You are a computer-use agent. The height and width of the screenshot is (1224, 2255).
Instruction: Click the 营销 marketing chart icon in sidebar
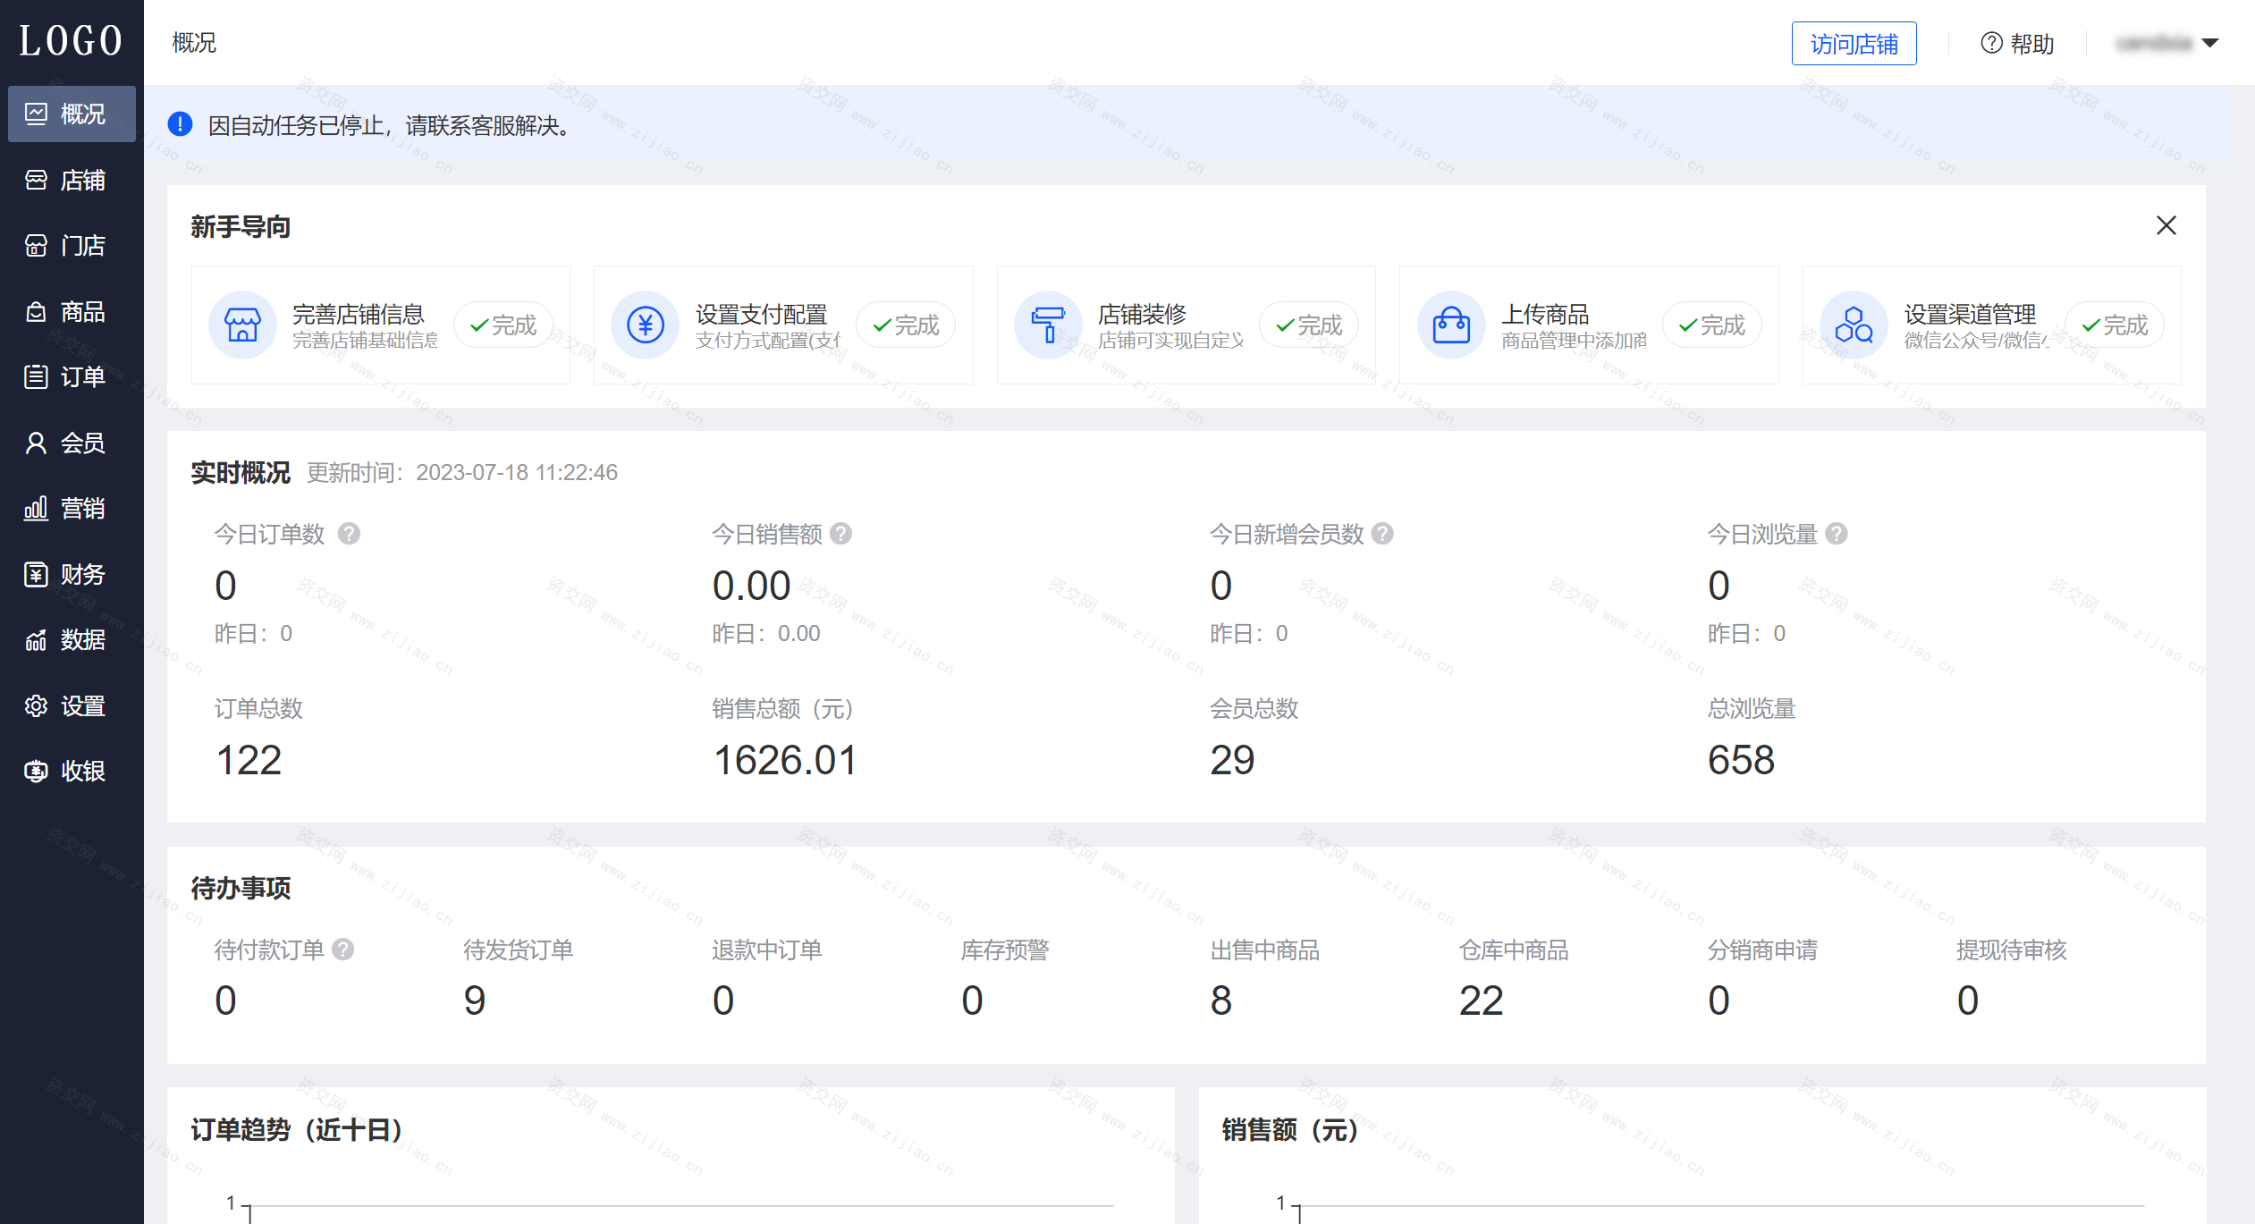[x=36, y=508]
